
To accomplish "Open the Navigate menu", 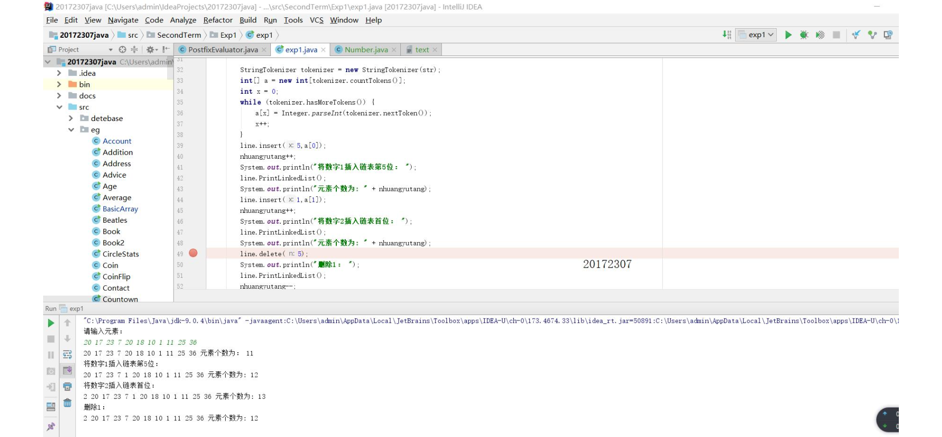I will tap(123, 20).
